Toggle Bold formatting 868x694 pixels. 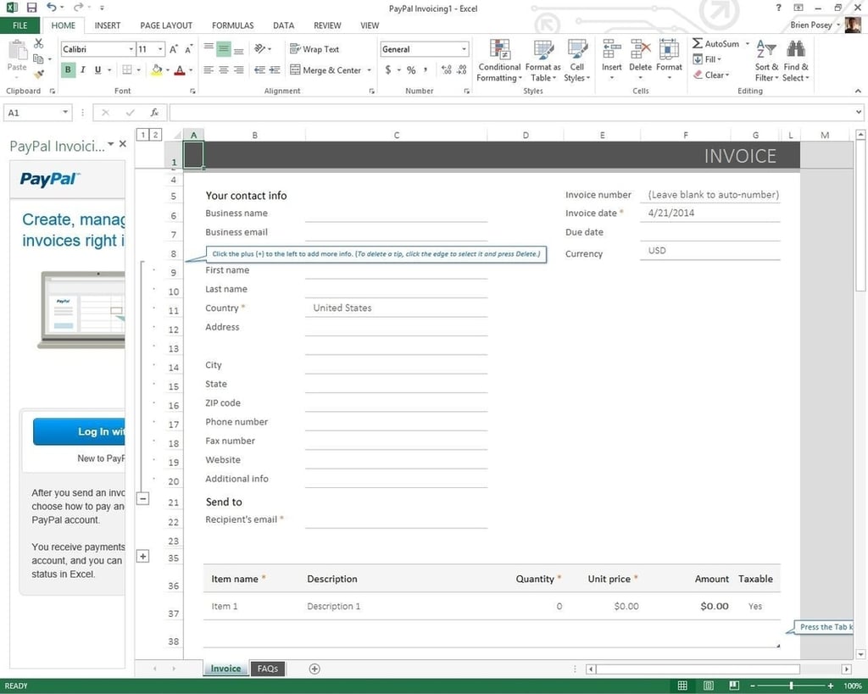pos(68,69)
